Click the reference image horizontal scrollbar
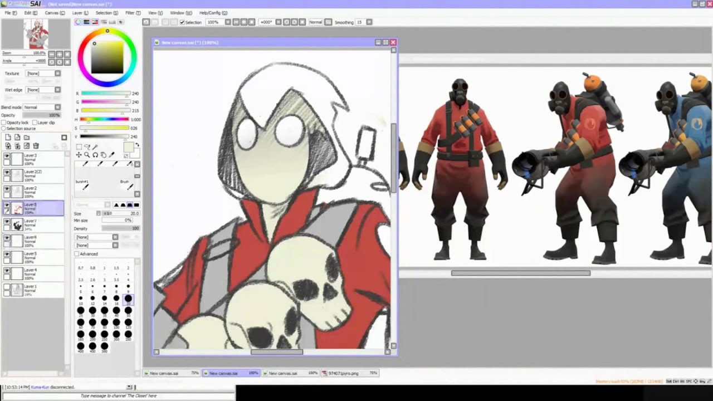 (x=520, y=273)
